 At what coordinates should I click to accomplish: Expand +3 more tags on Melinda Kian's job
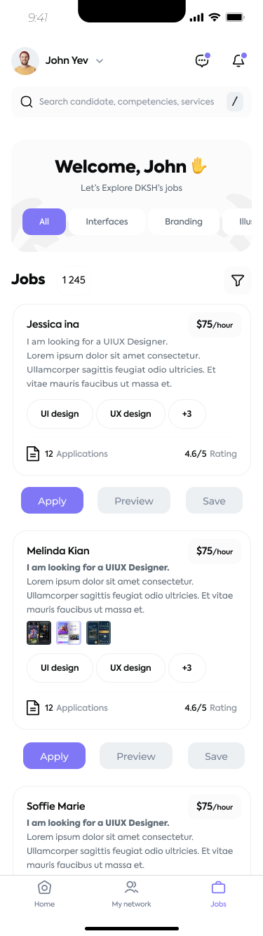click(187, 668)
